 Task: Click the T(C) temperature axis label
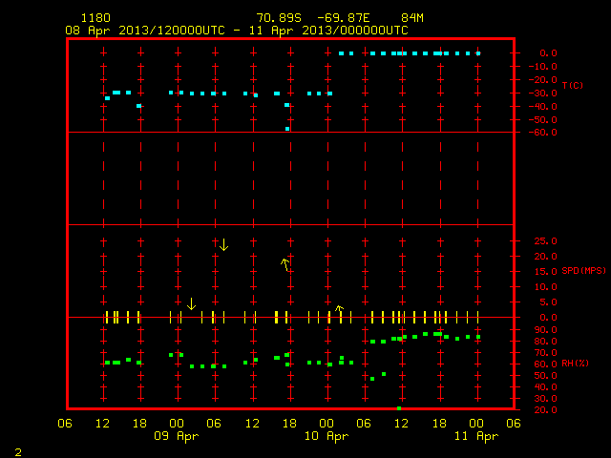pos(573,85)
